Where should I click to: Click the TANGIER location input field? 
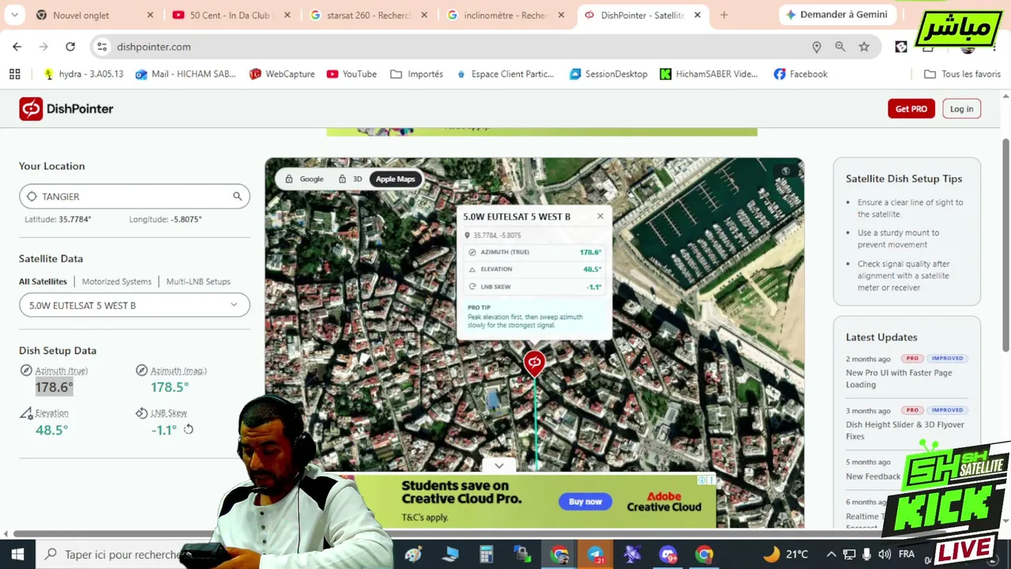click(134, 196)
